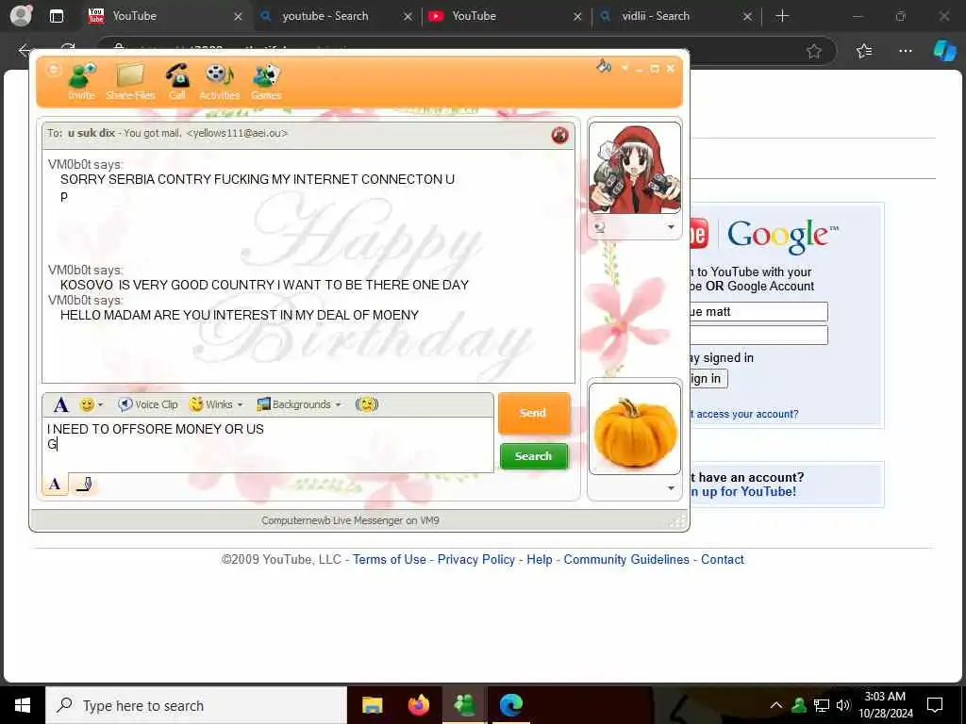Click the YouTube Sign in button
The image size is (966, 724).
[708, 378]
